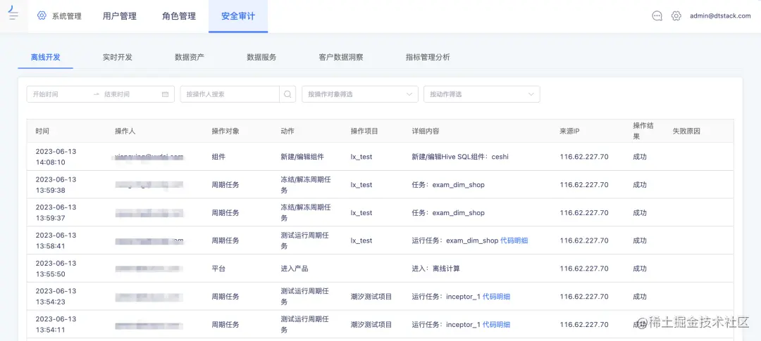Click the 动作 column header

[x=287, y=131]
